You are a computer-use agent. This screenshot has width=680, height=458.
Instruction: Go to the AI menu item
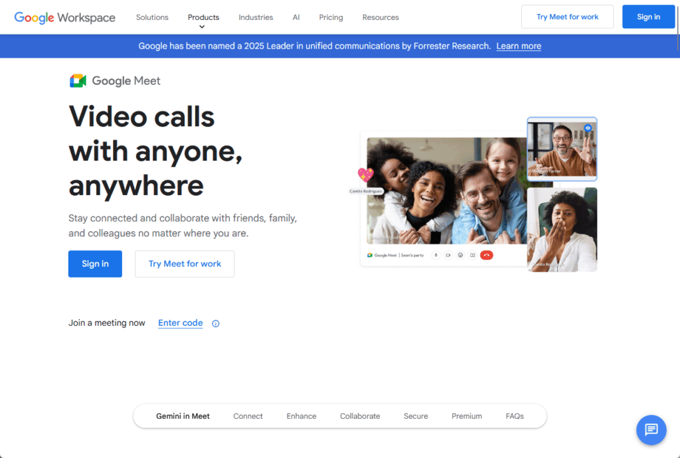tap(296, 17)
